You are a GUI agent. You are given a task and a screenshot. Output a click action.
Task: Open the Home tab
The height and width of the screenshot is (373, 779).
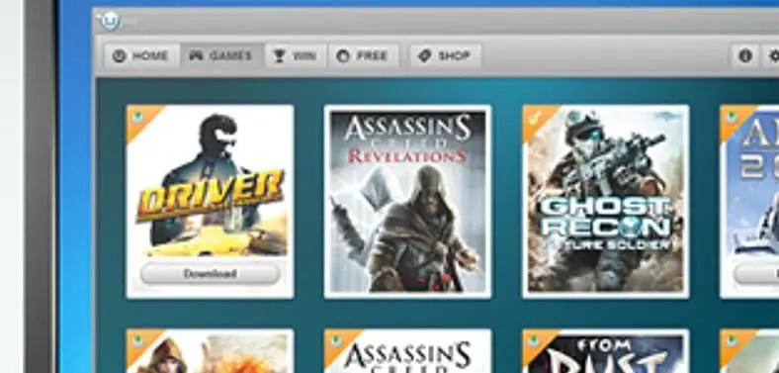tap(141, 55)
